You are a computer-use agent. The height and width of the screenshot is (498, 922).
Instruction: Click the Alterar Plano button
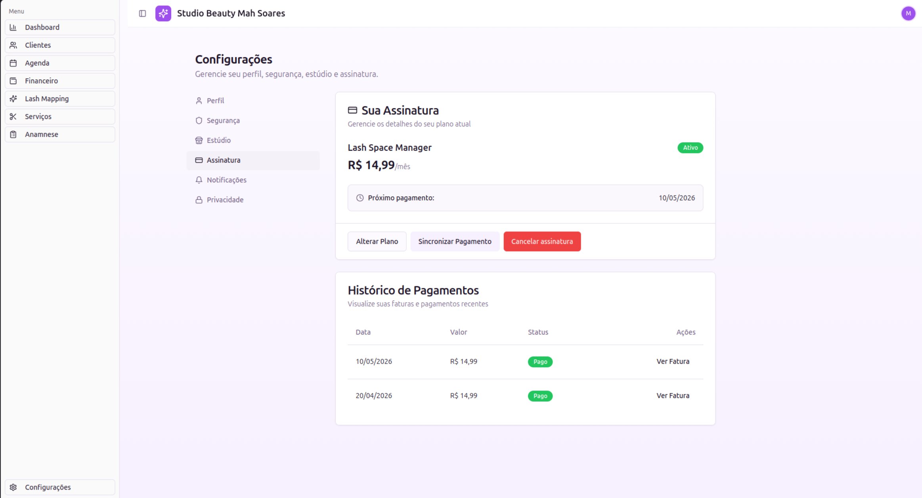377,241
